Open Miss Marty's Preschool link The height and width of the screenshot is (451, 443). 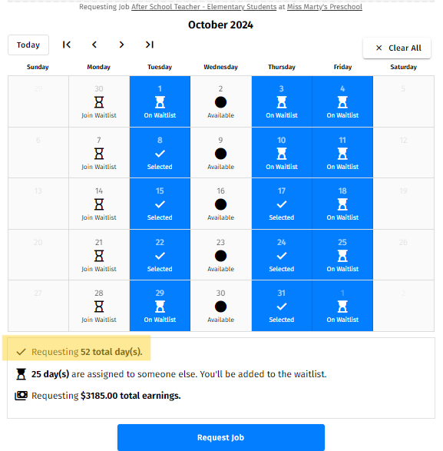point(325,7)
